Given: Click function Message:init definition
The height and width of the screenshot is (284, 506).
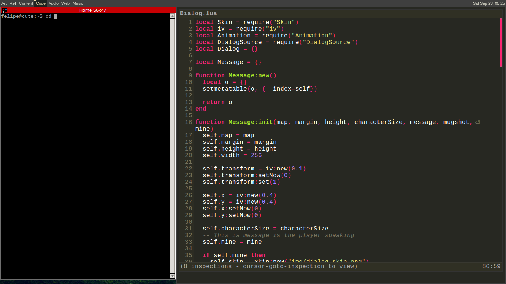Looking at the screenshot, I should point(334,122).
